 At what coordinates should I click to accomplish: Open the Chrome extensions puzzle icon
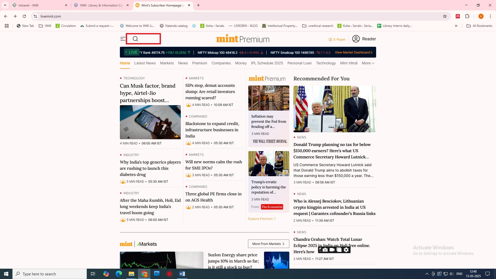pyautogui.click(x=467, y=16)
